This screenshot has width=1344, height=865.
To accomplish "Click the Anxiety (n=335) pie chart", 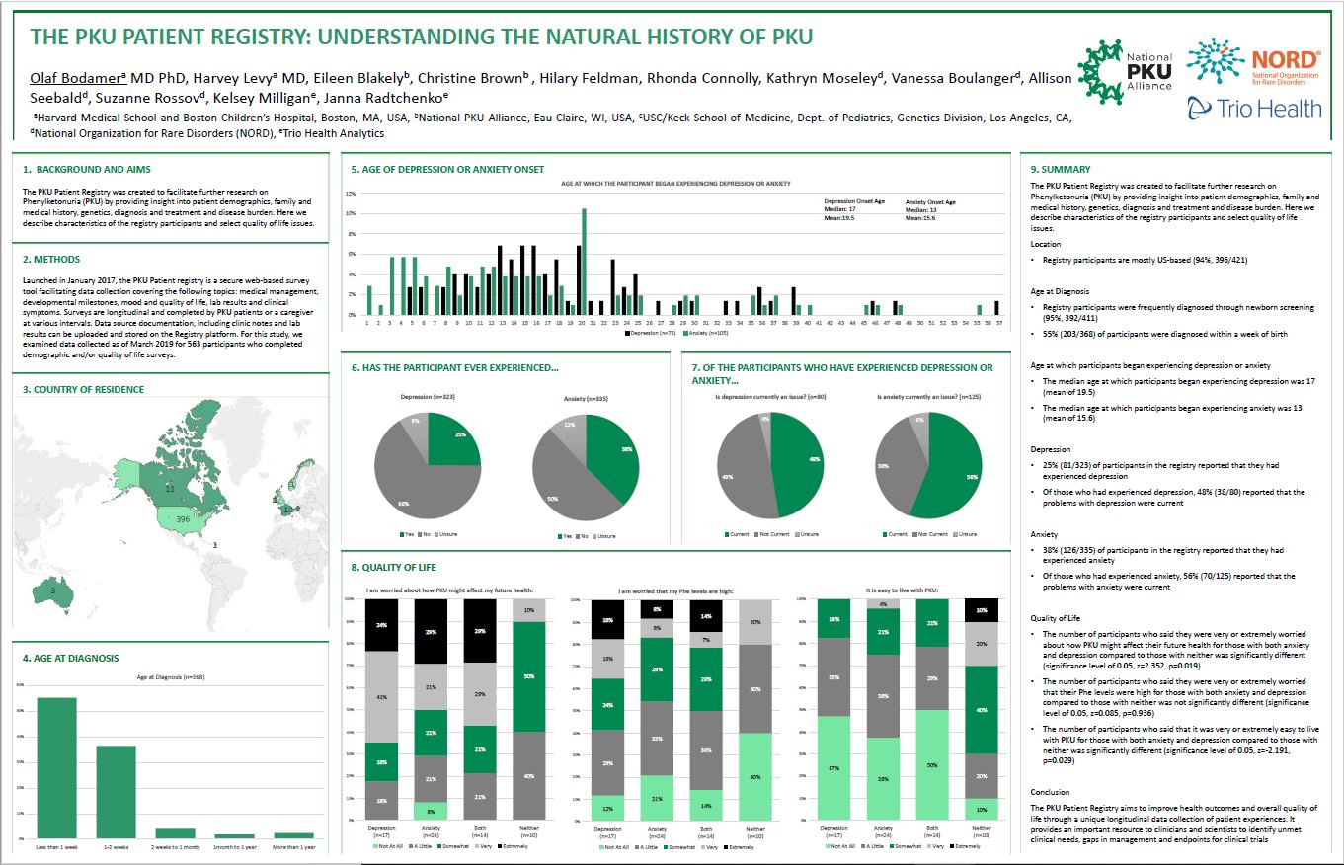I will (586, 466).
